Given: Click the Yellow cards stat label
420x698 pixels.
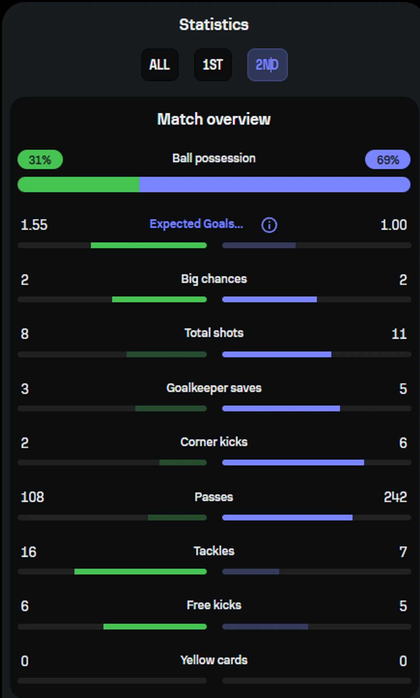Looking at the screenshot, I should click(214, 660).
